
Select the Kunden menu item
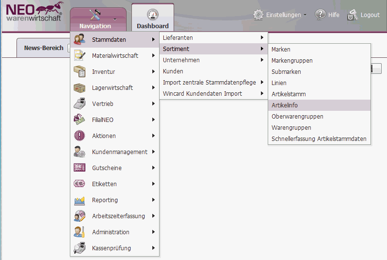coord(214,71)
